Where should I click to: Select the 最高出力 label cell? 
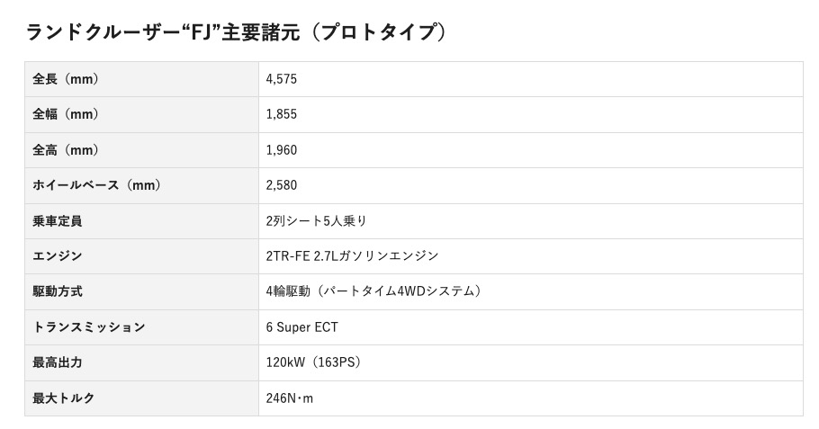58,362
